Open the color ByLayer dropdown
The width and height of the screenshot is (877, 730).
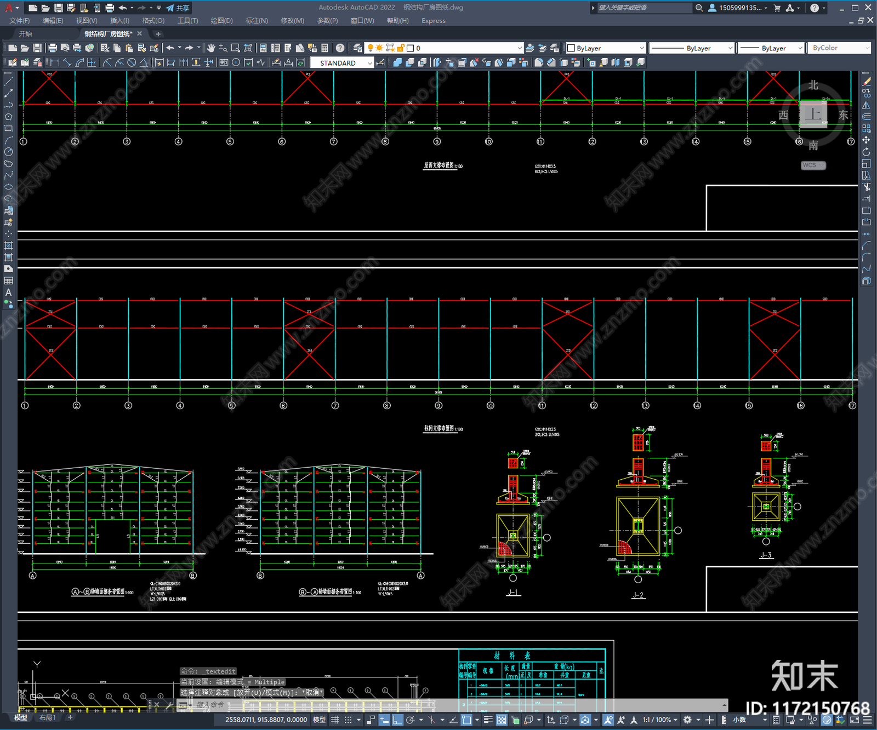click(606, 48)
